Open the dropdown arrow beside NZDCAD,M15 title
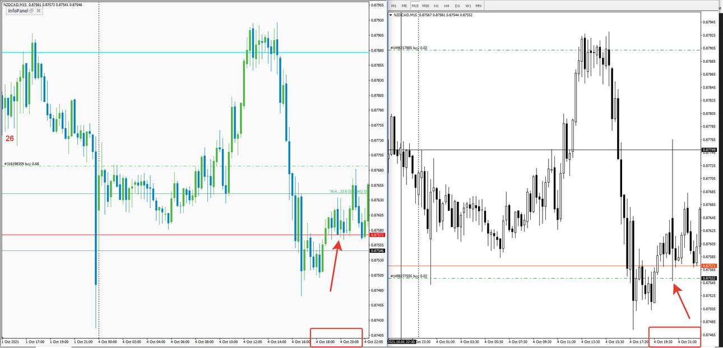The width and height of the screenshot is (723, 348). coord(391,15)
